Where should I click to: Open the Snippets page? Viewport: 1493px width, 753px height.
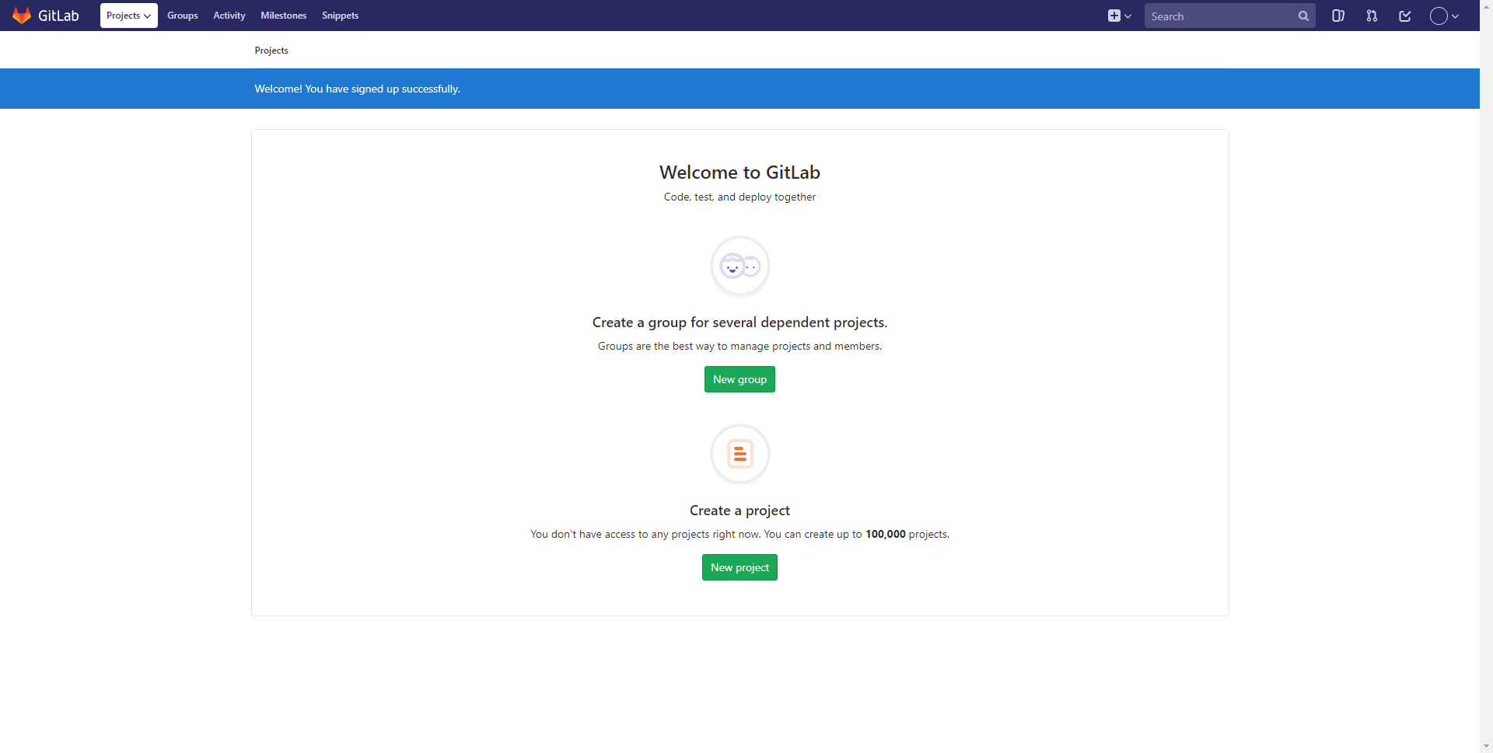click(341, 16)
